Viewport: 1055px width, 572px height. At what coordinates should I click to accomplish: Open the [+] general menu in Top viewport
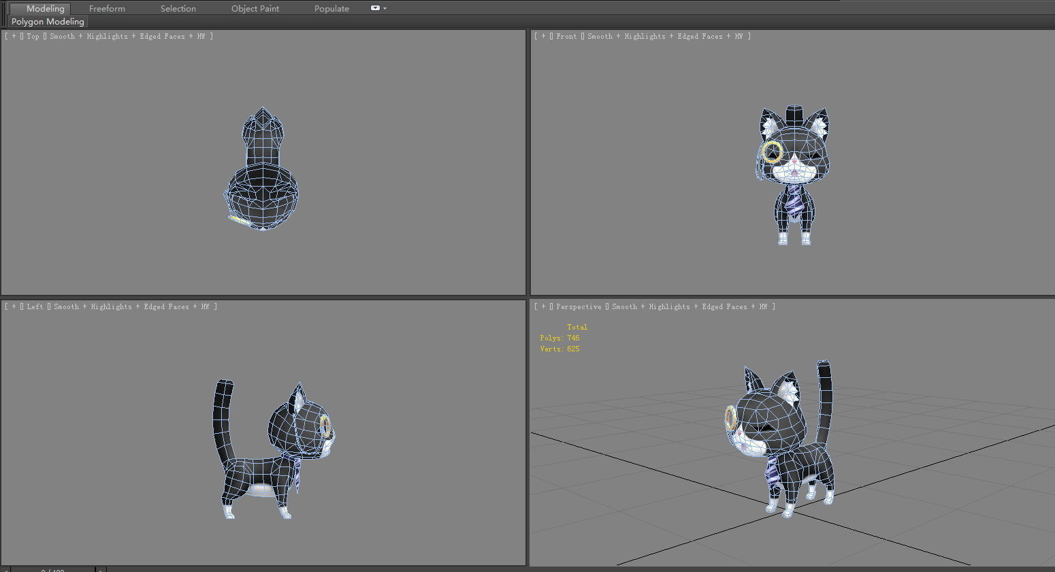[x=13, y=36]
